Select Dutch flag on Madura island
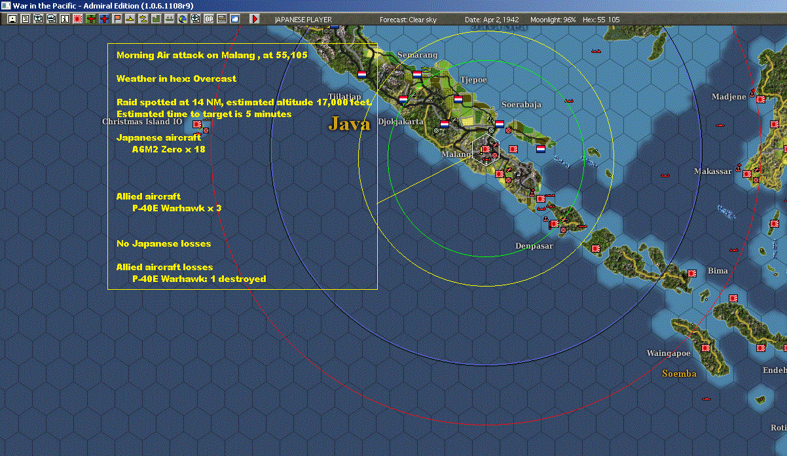The height and width of the screenshot is (456, 787). 541,149
